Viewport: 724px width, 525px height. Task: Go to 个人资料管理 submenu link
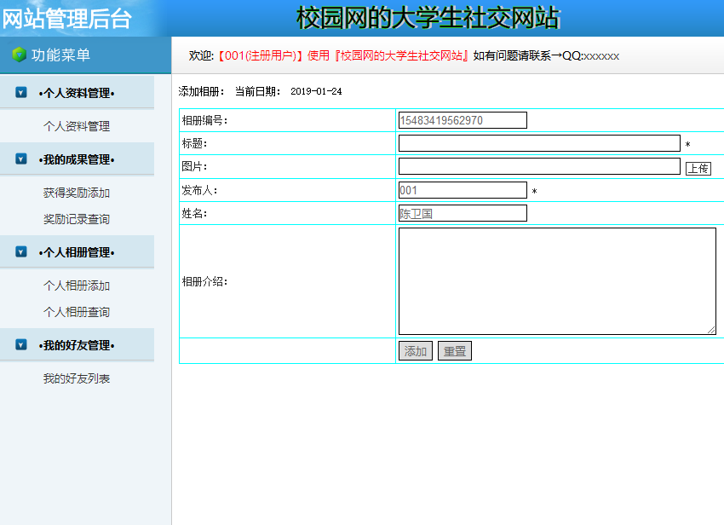point(77,126)
